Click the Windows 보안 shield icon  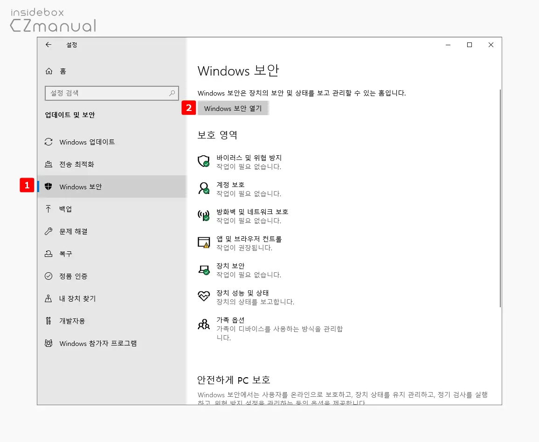48,186
